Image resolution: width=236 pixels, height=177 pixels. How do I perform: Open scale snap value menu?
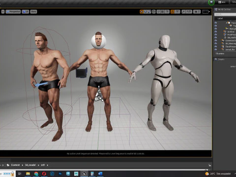(x=189, y=12)
